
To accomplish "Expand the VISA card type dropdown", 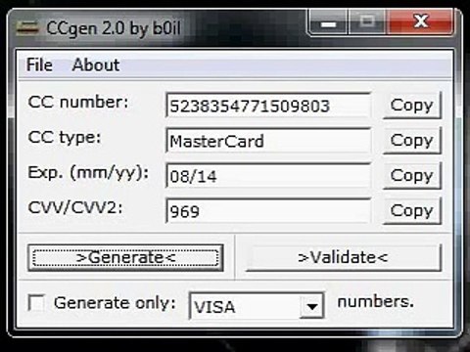I will pos(311,306).
